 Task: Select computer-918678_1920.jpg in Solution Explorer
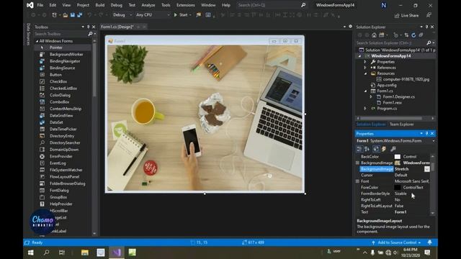pyautogui.click(x=406, y=79)
